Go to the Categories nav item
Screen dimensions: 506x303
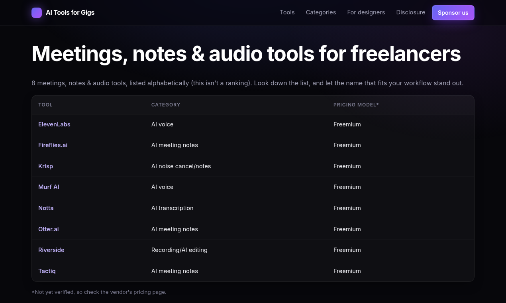[x=321, y=12]
